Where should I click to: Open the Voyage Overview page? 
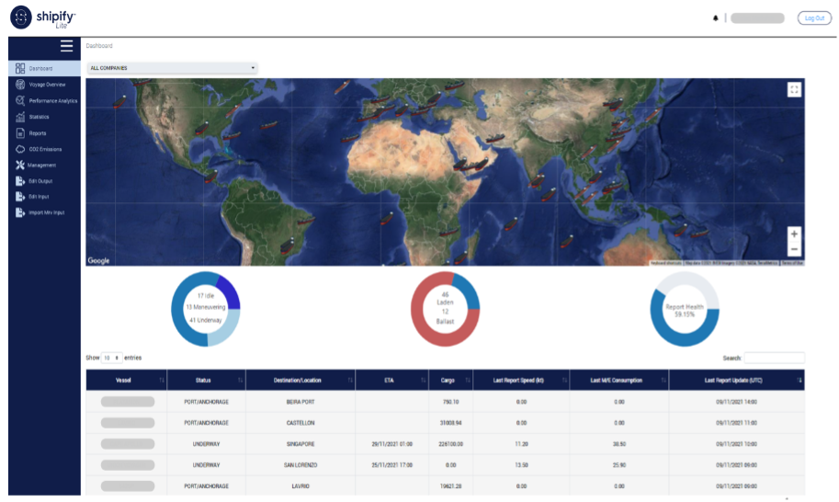tap(46, 85)
